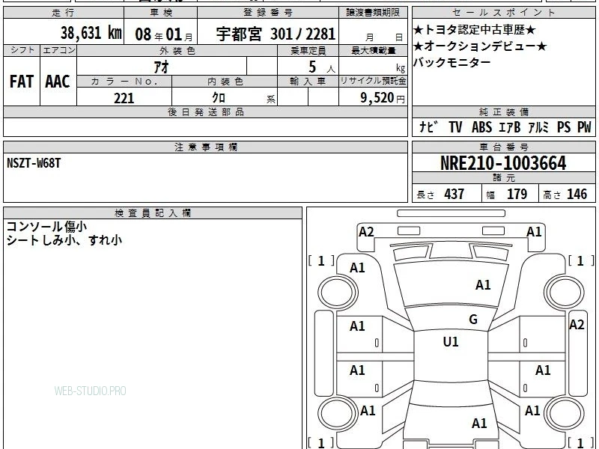Select inspector note コンソール傷小

click(46, 227)
